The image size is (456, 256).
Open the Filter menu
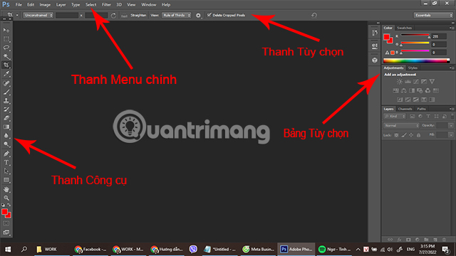coord(106,5)
